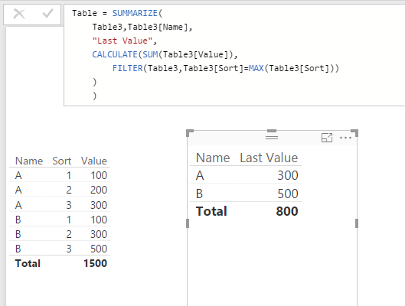Sort by Sort column header
405x306 pixels.
point(62,161)
